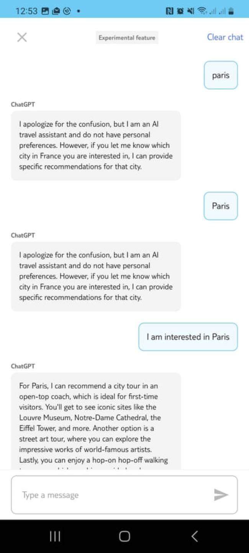Tap the first ChatGPT sender label
249x553 pixels.
23,104
